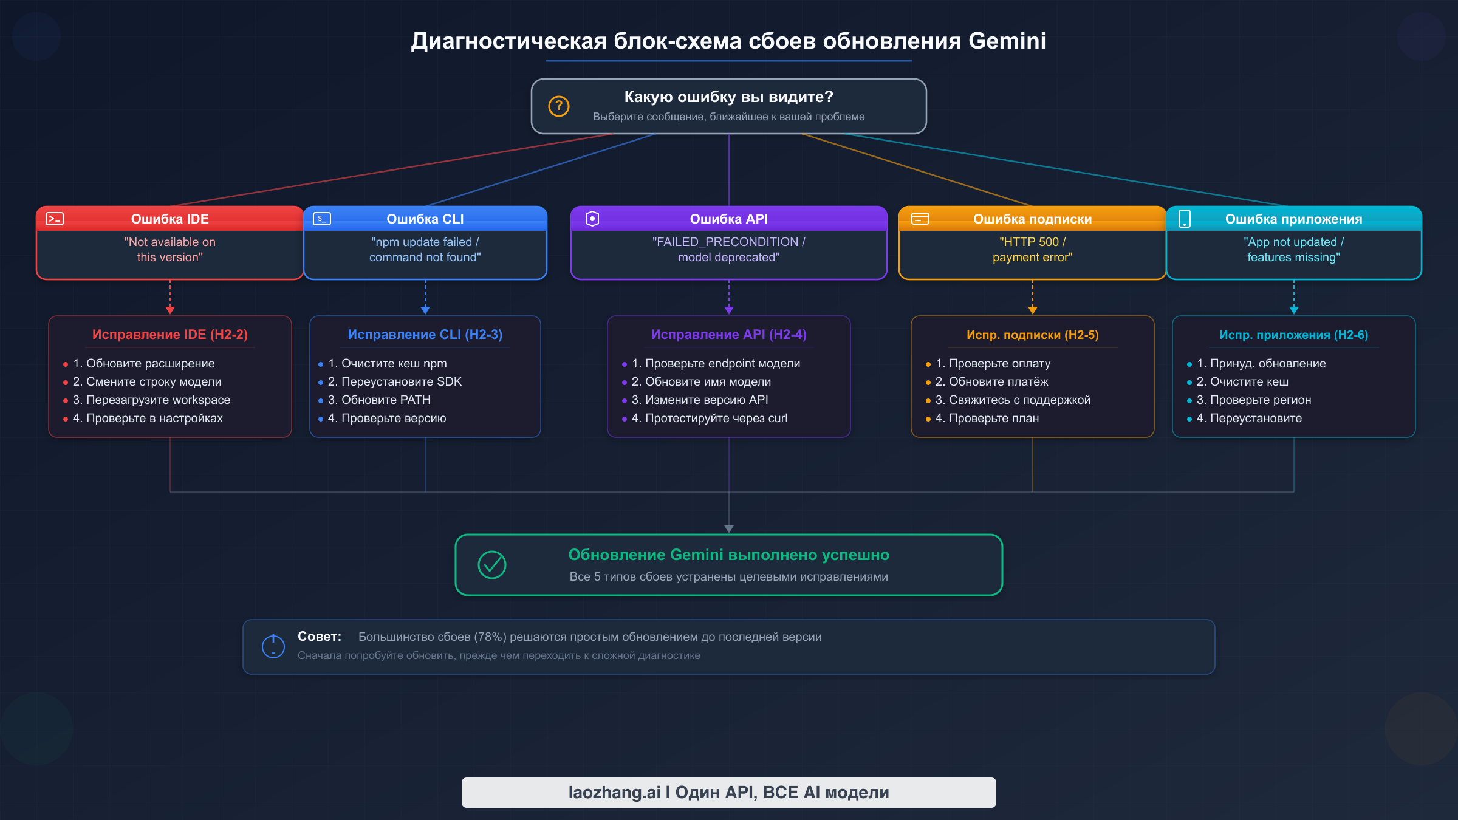Viewport: 1458px width, 820px height.
Task: Open the 'Какую ошибку вы видите?' prompt box
Action: 729,106
